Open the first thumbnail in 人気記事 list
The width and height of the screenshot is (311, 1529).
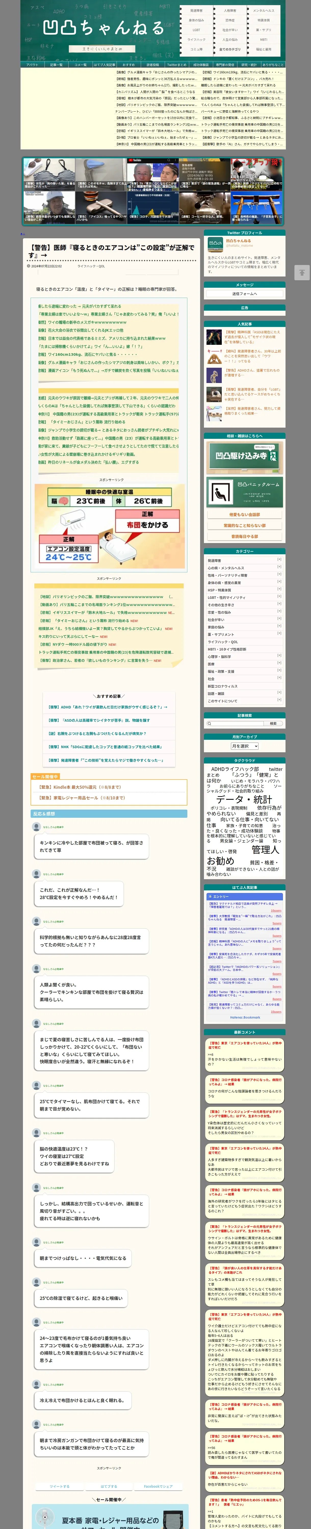(x=214, y=337)
